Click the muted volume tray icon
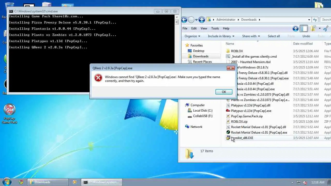Screen dimensions: 331x186 pyautogui.click(x=305, y=182)
